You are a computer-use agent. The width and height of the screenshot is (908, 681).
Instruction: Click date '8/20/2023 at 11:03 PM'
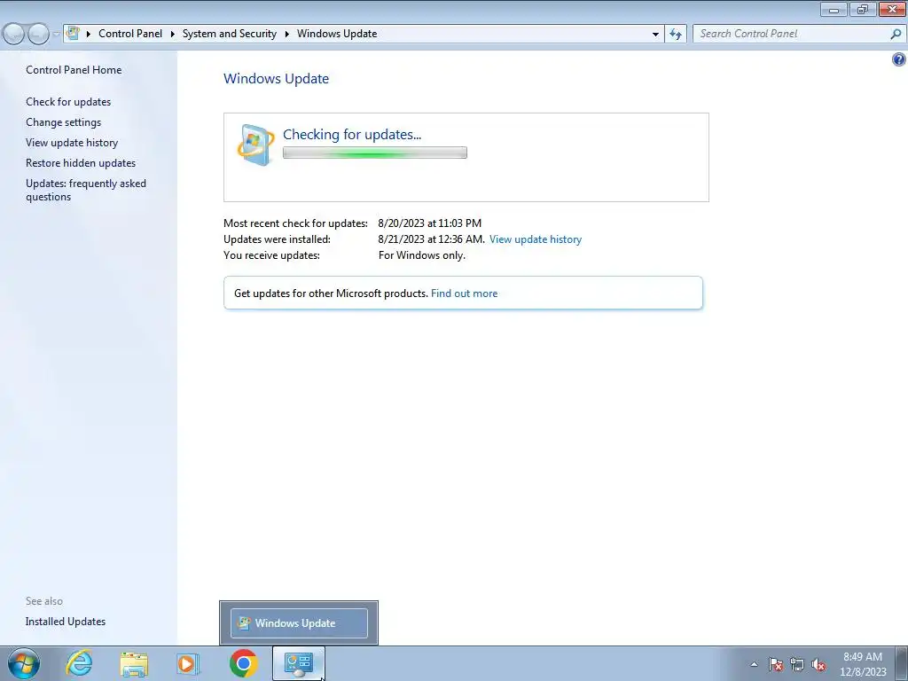click(430, 223)
